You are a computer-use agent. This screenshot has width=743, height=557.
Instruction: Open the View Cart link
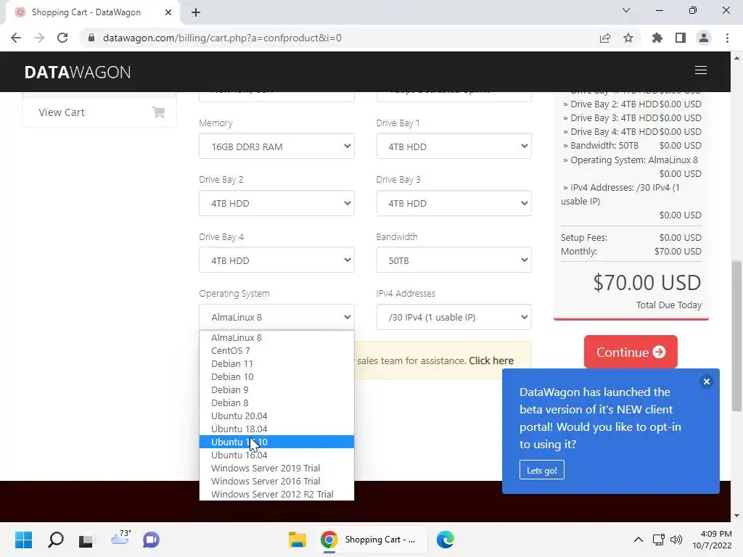pos(99,112)
